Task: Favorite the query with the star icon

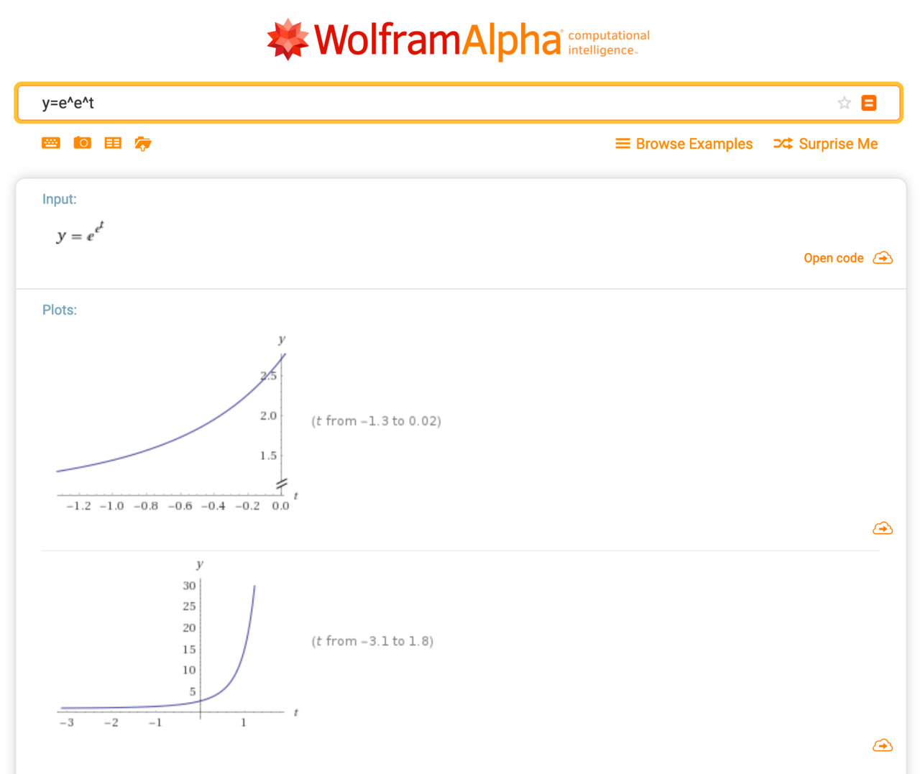Action: [845, 103]
